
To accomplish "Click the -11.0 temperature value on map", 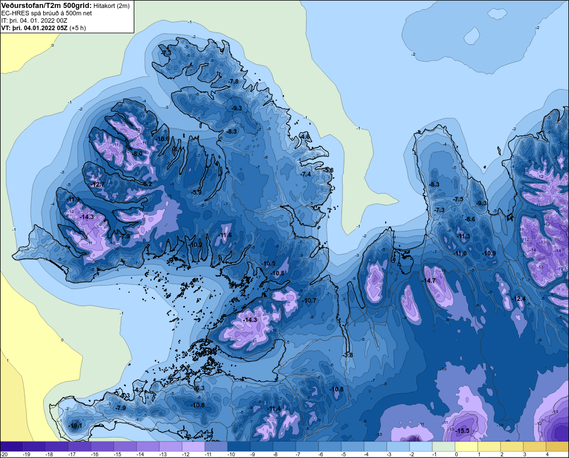I will click(460, 253).
